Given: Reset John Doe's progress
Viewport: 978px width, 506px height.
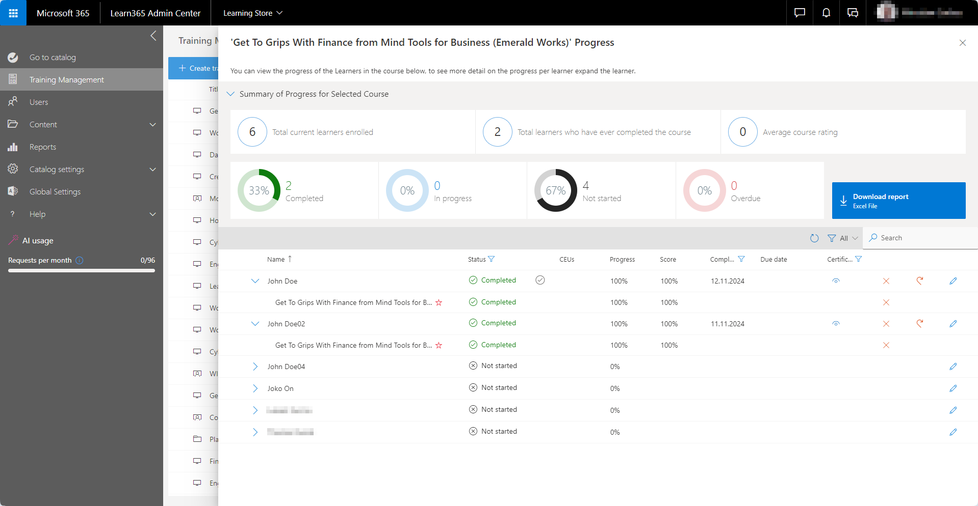Looking at the screenshot, I should click(x=920, y=280).
